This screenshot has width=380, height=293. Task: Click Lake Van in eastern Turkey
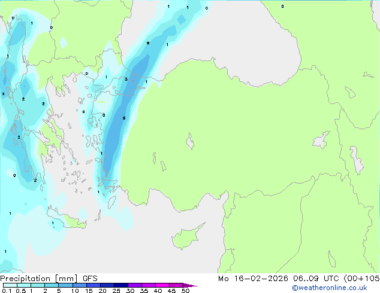[x=321, y=140]
